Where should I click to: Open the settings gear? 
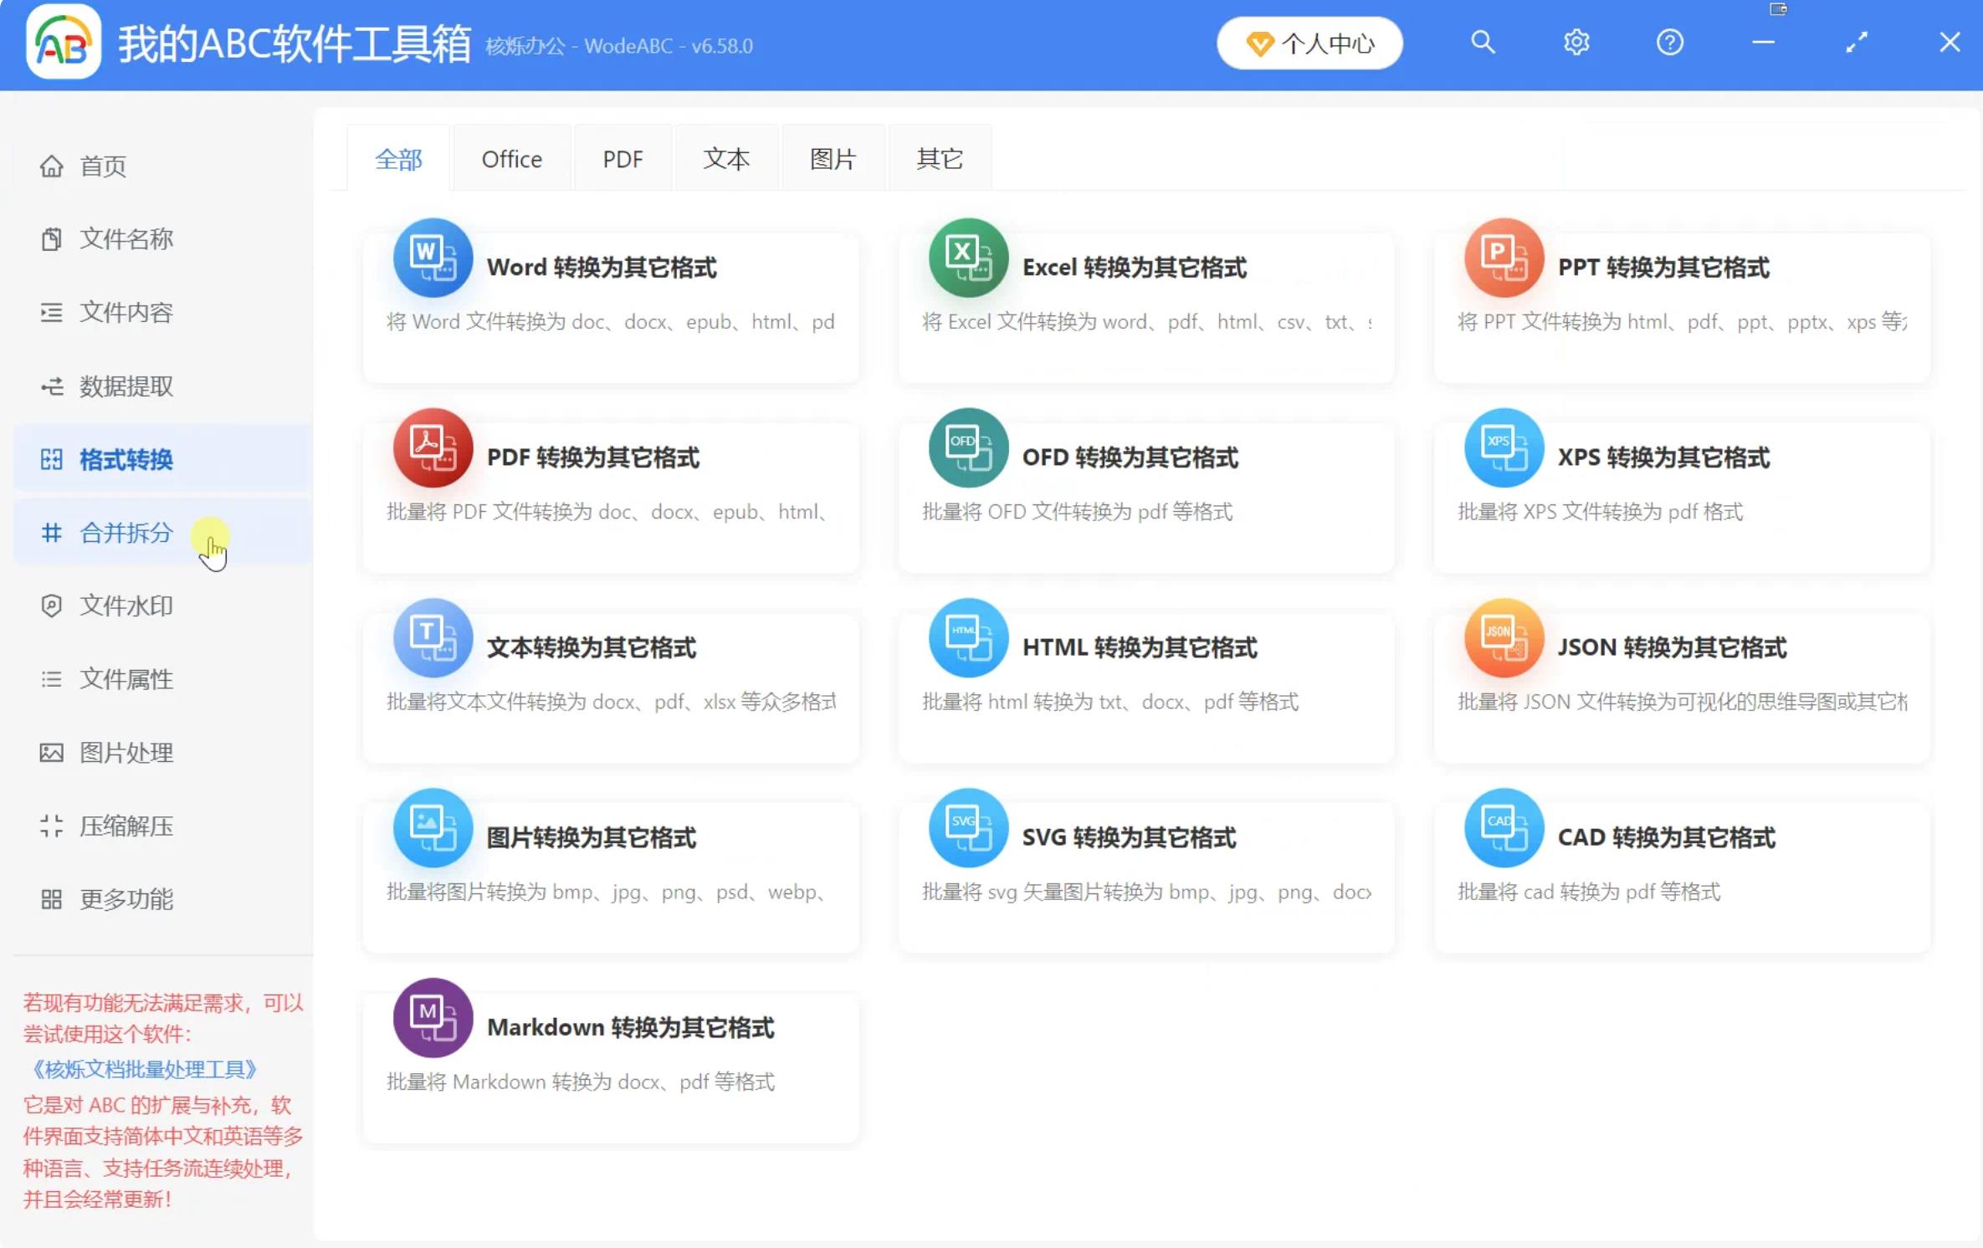pos(1576,42)
